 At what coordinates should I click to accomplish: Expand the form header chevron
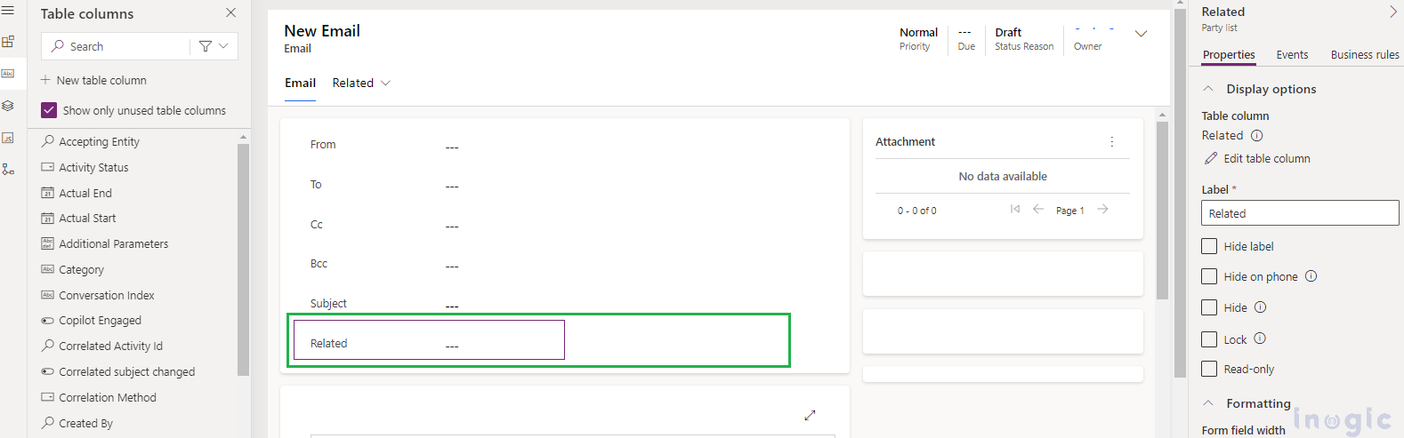coord(1141,34)
